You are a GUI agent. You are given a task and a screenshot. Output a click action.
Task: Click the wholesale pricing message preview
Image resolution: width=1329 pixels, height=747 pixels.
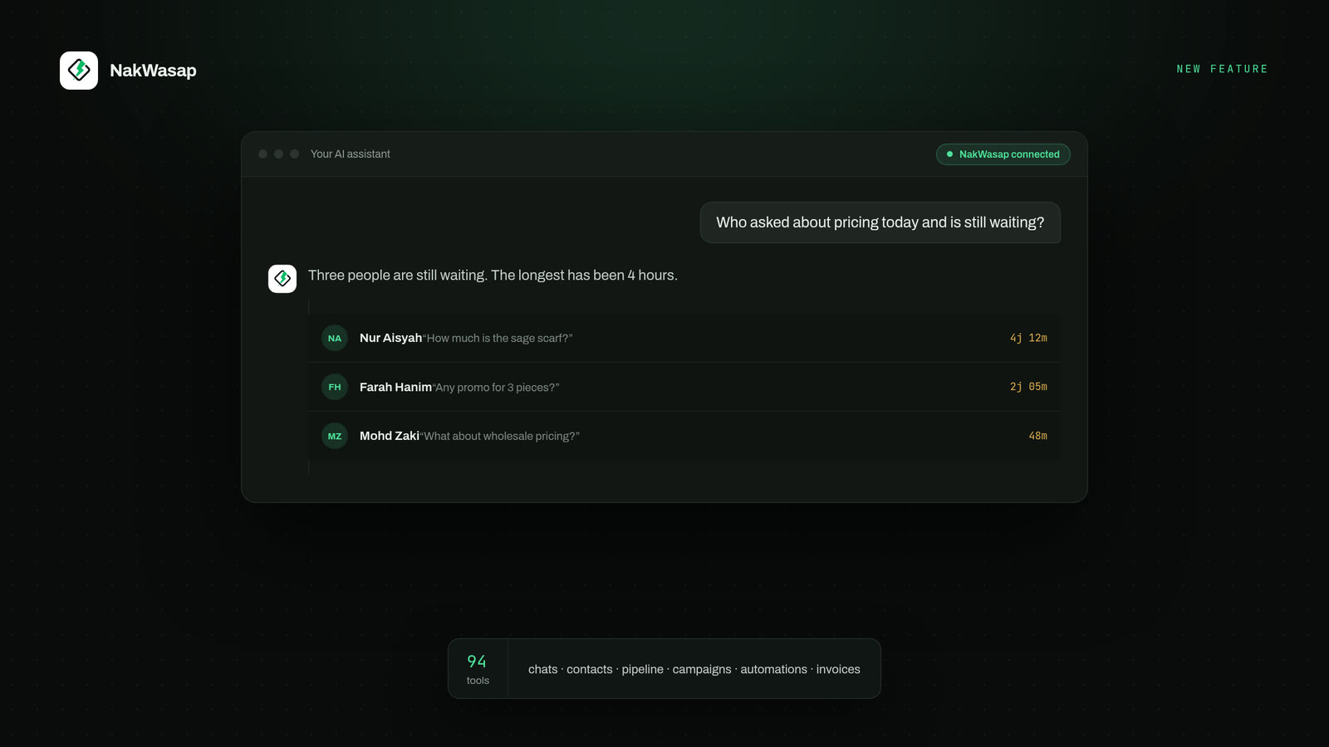click(500, 437)
